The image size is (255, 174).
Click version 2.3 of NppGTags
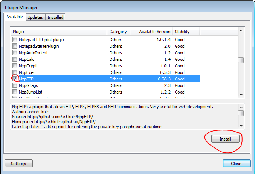[167, 85]
